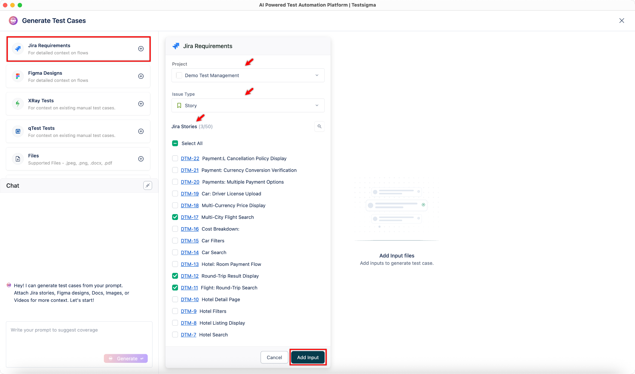
Task: Check DTM-10 Hotel Detail Page
Action: (x=175, y=300)
